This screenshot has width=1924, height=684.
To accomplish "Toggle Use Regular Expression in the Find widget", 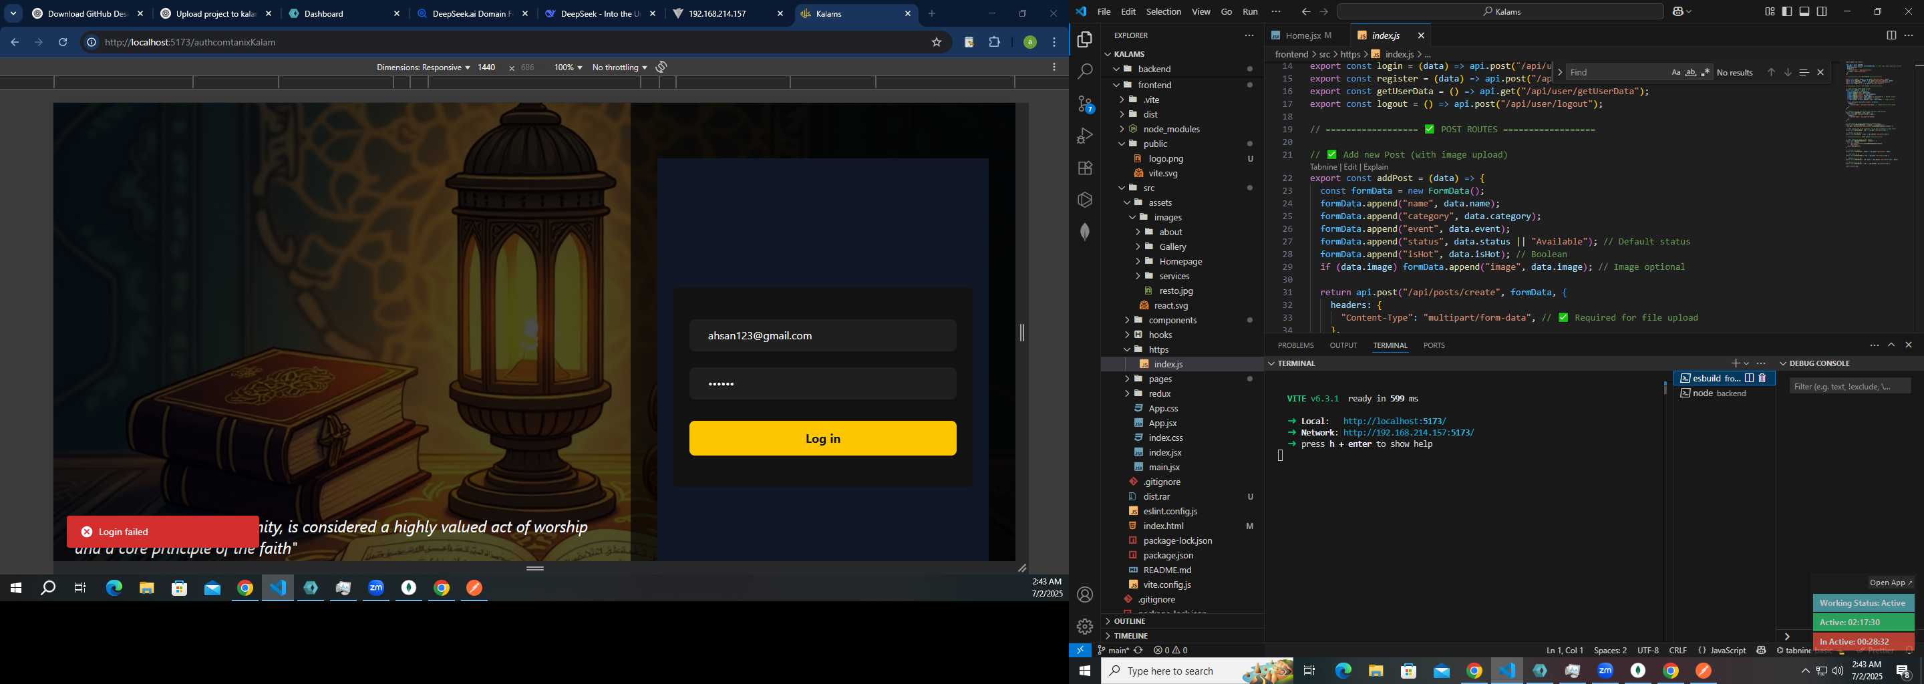I will coord(1705,72).
